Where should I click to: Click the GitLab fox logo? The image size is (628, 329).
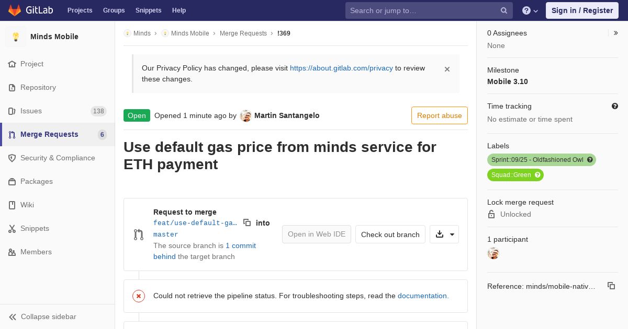point(15,10)
